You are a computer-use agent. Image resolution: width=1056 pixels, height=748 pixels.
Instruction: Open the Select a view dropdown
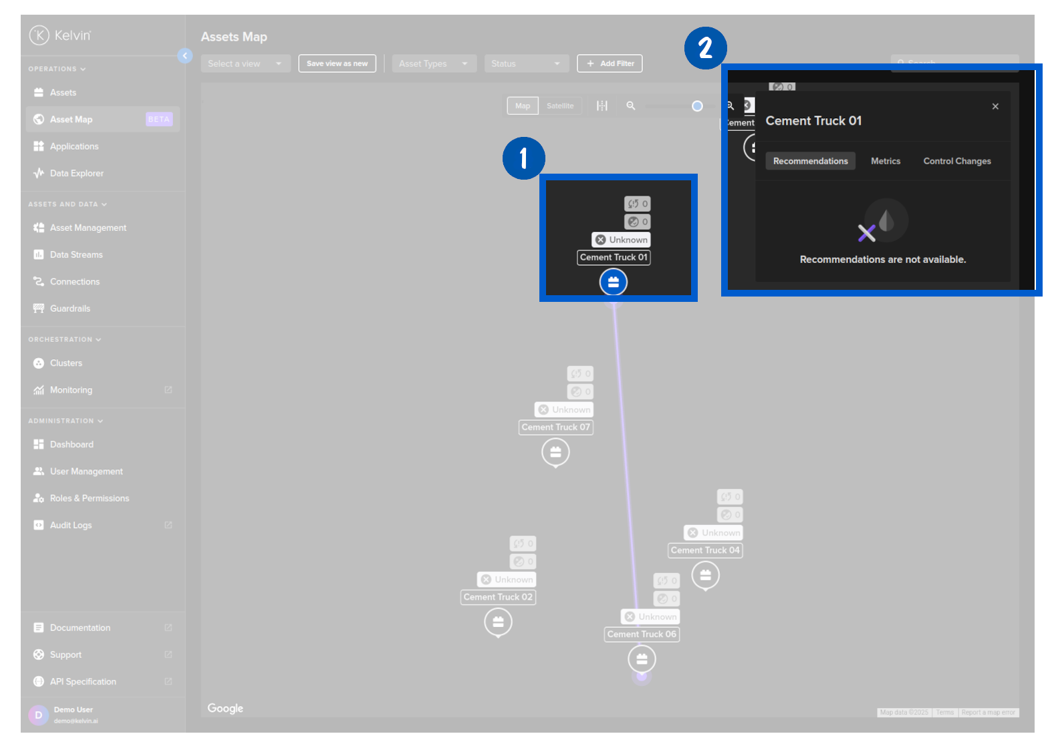tap(245, 64)
